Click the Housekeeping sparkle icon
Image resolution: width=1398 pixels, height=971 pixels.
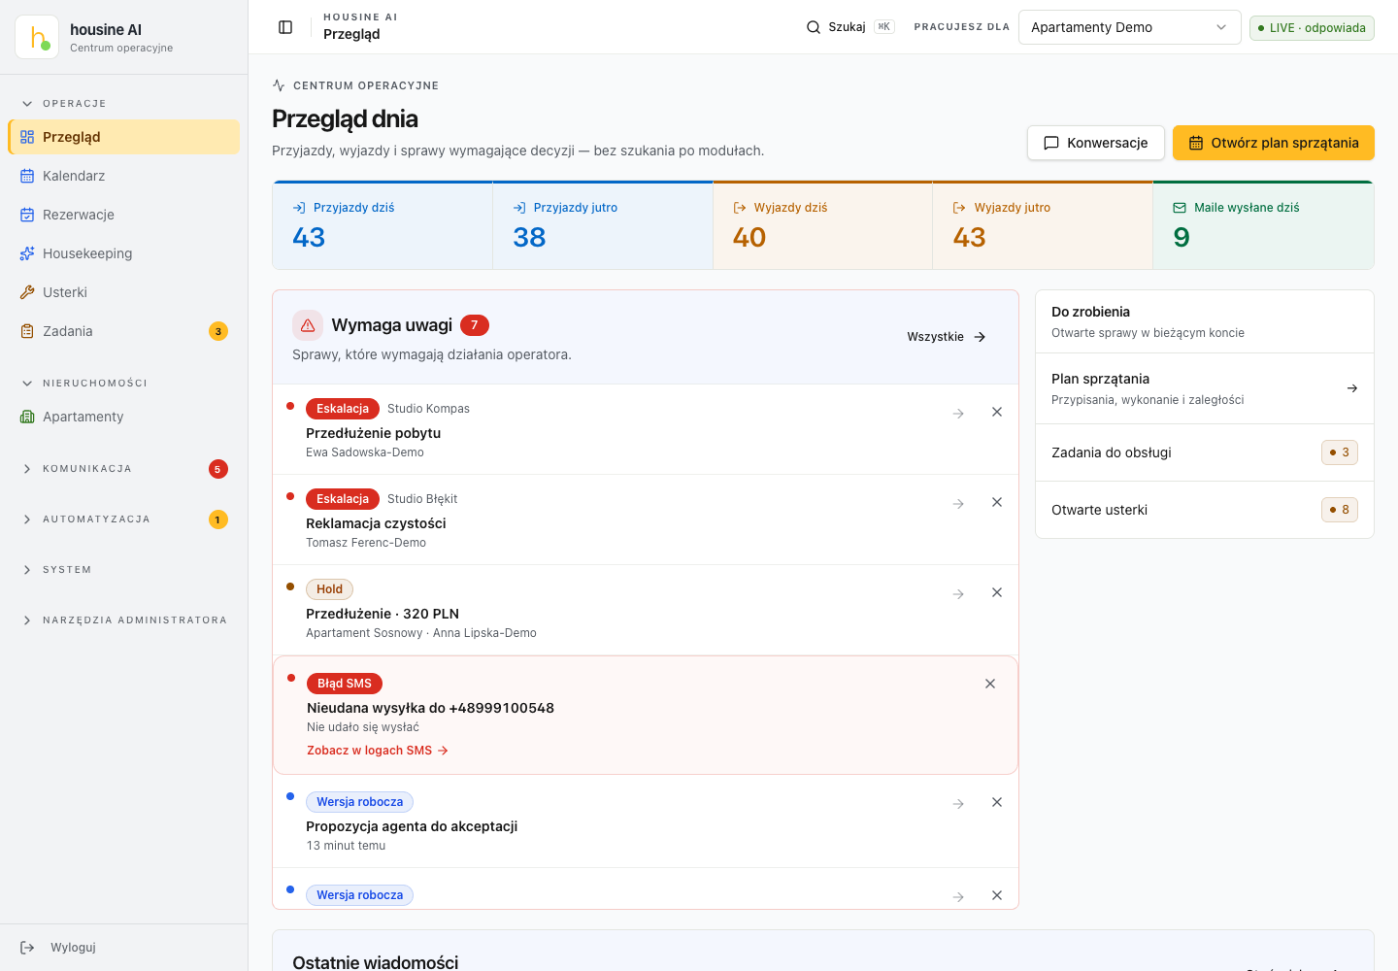27,253
